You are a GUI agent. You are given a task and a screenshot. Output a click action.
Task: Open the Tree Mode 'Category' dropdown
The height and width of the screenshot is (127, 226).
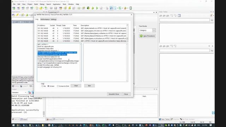(x=154, y=30)
